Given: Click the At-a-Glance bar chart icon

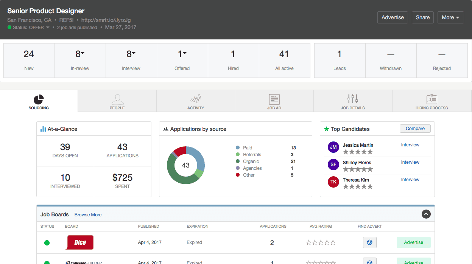Looking at the screenshot, I should coord(43,129).
